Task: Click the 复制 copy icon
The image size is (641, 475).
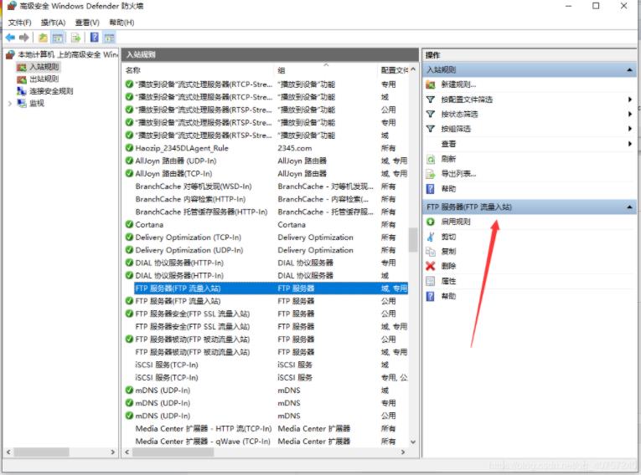Action: [x=431, y=252]
